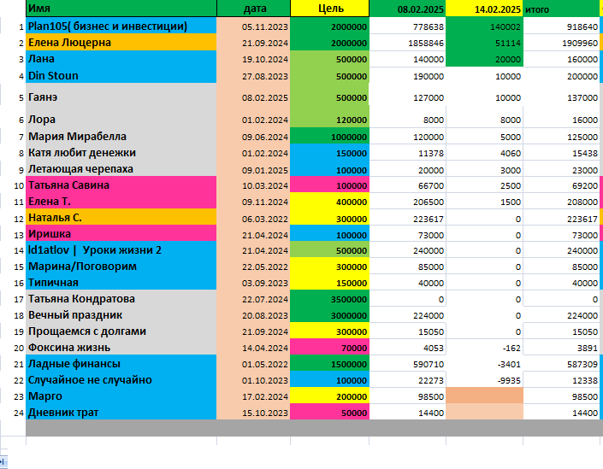Select the "Татьяна Кондратова" cell

tap(121, 298)
